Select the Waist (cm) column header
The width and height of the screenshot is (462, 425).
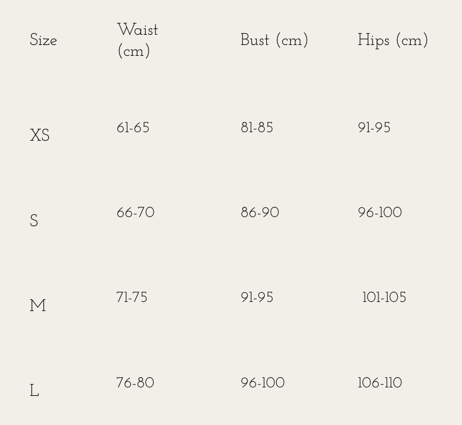click(x=137, y=40)
